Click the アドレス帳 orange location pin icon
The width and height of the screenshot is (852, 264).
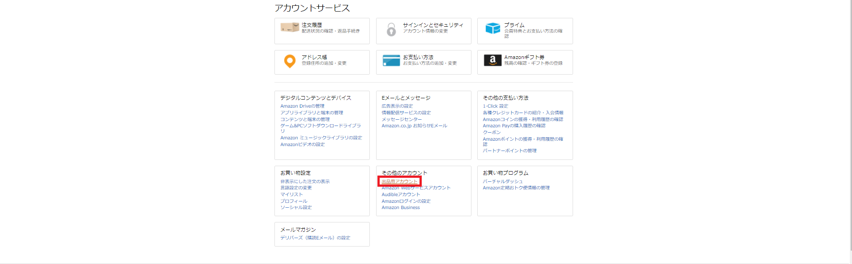click(x=290, y=61)
